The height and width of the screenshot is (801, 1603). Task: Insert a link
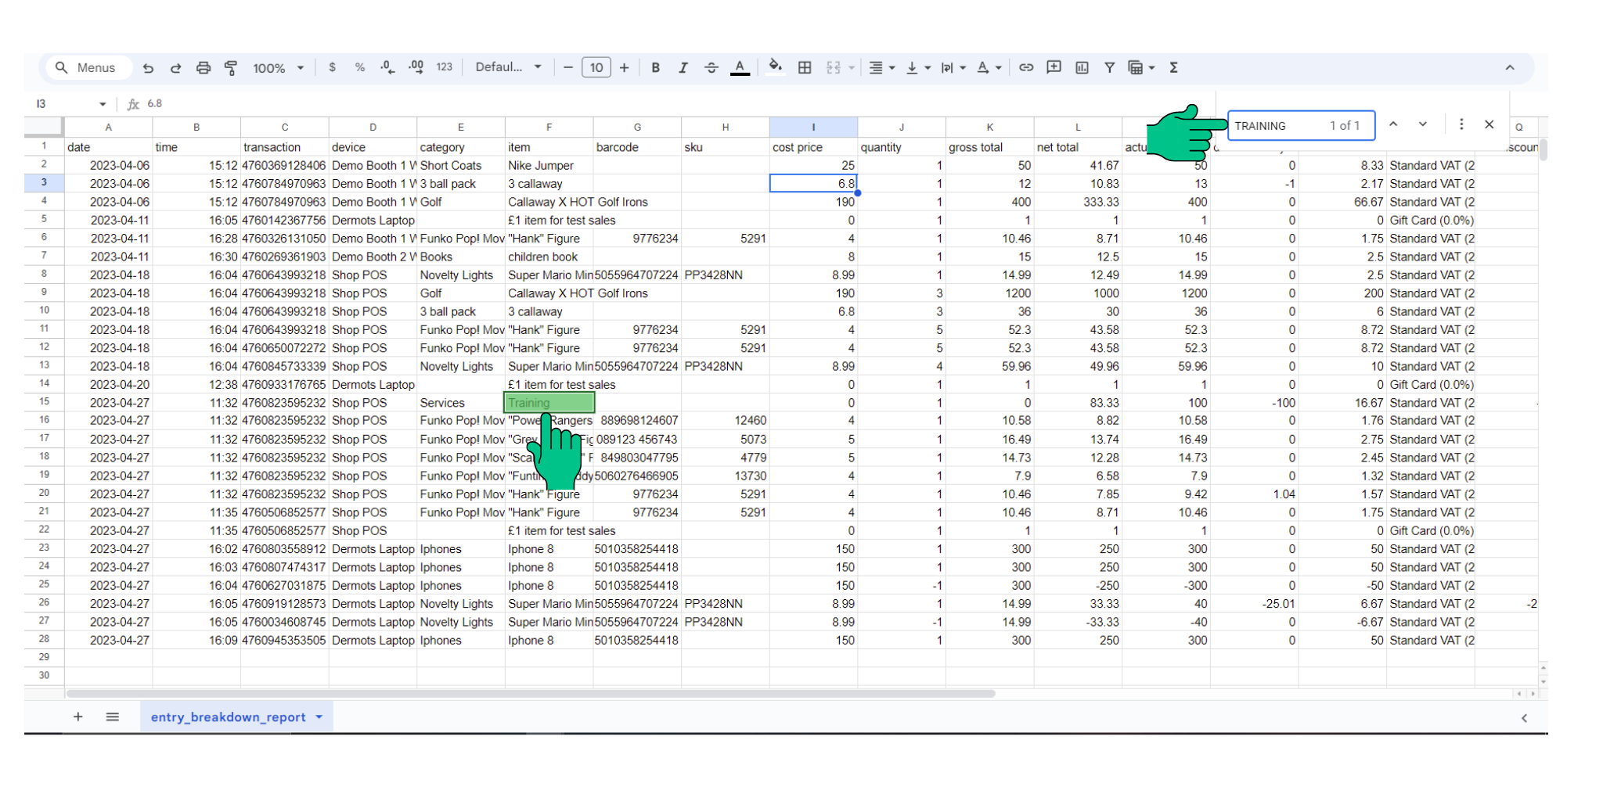pos(1026,68)
